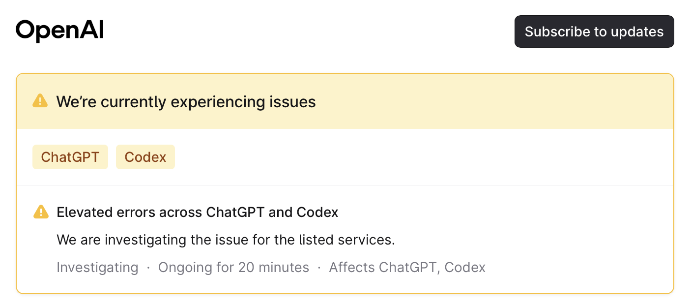
Task: Click the "We are investigating the issue" description
Action: (226, 240)
